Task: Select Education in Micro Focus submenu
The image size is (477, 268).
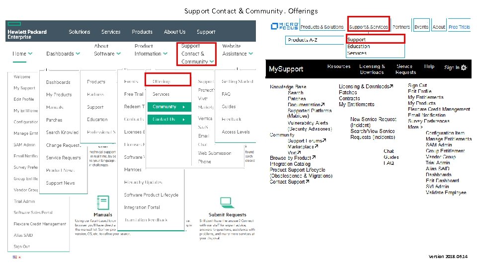Action: pyautogui.click(x=359, y=46)
